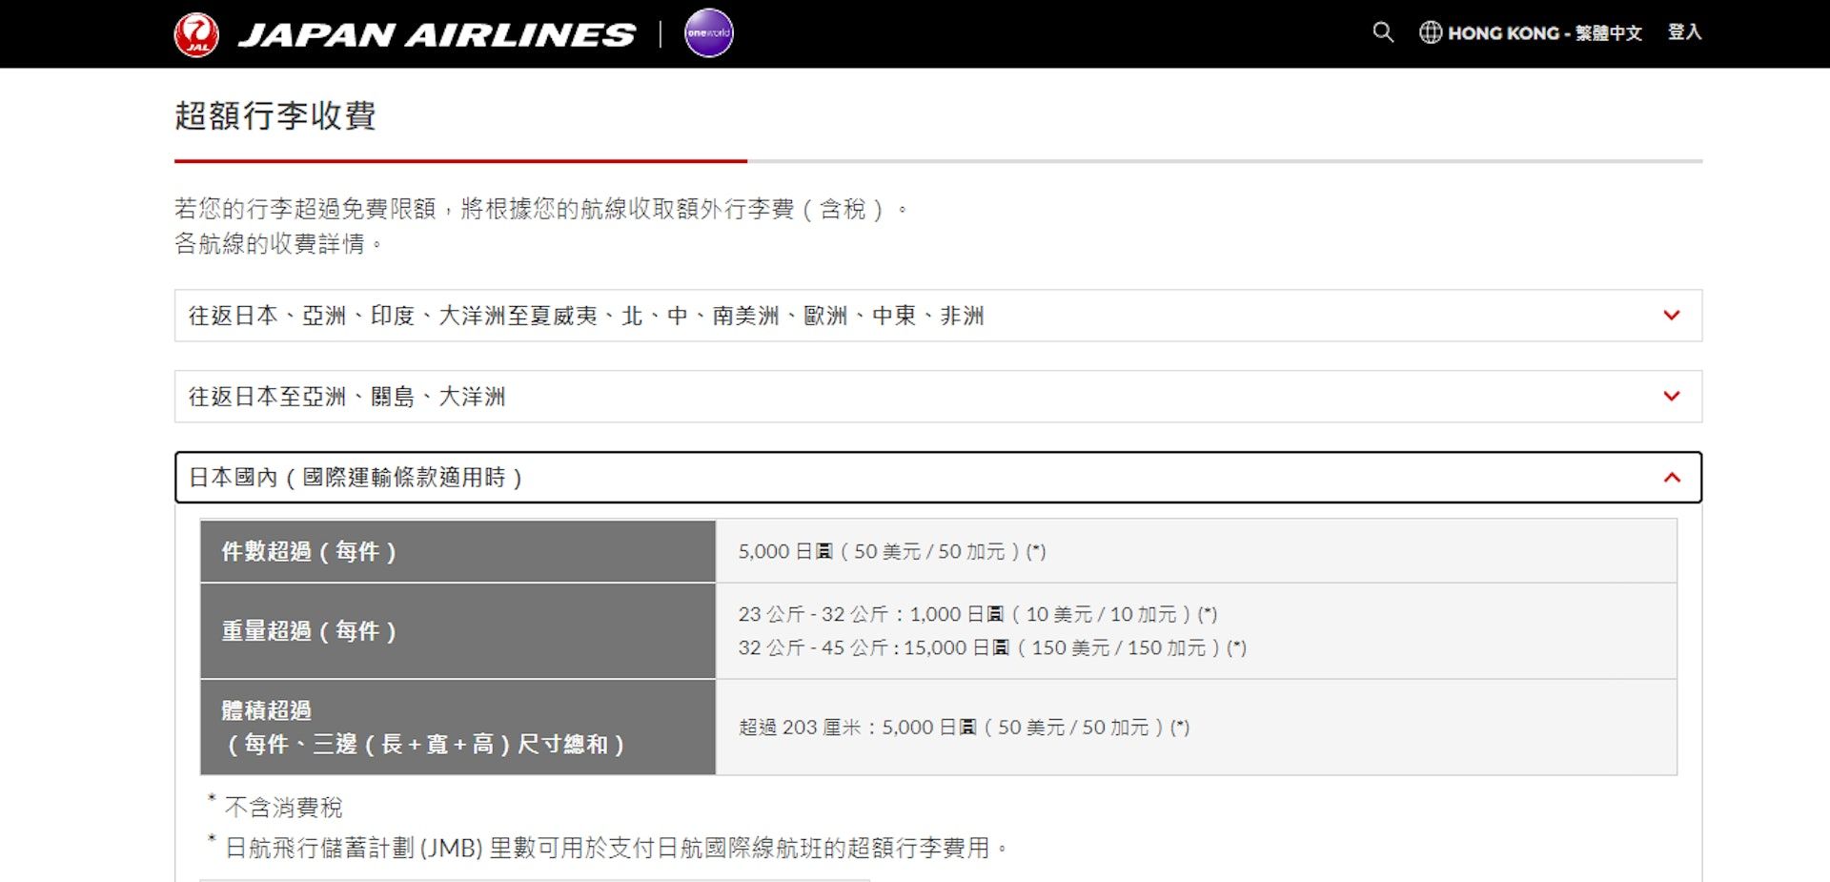Click the oneworld alliance icon
Viewport: 1830px width, 882px height.
(707, 32)
